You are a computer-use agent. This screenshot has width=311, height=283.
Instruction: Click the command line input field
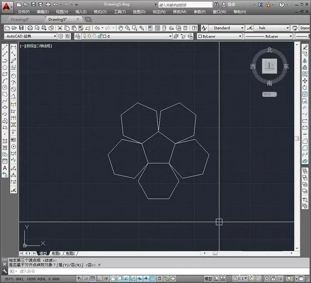159,271
